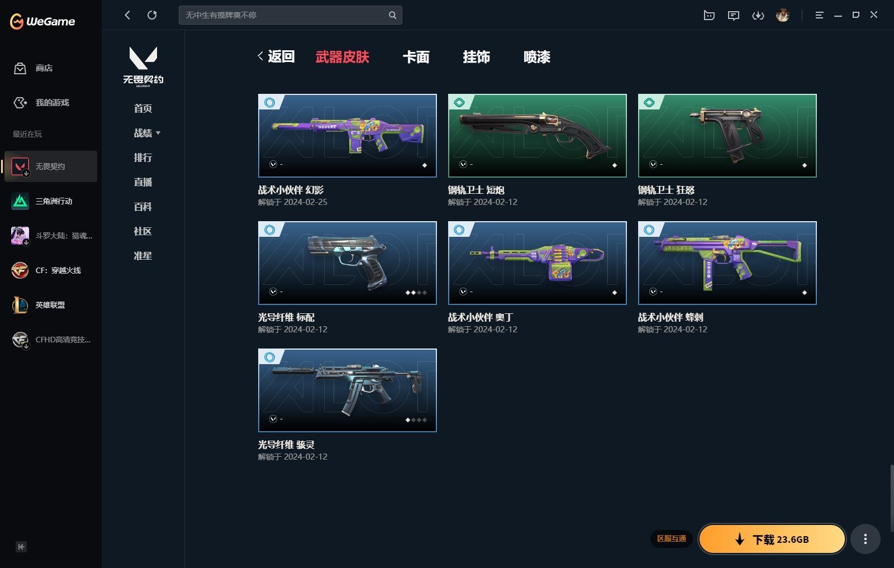Viewport: 894px width, 568px height.
Task: Open the gift folder icon in the top bar
Action: coord(709,16)
